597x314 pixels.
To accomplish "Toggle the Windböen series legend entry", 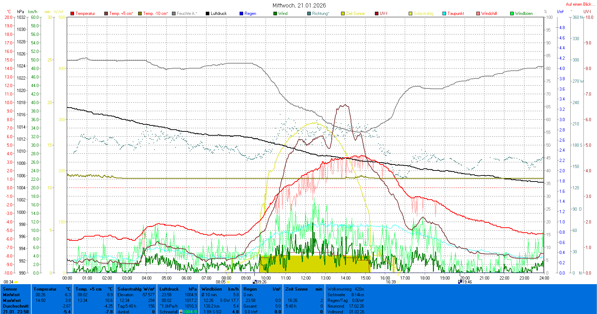I will coord(521,13).
